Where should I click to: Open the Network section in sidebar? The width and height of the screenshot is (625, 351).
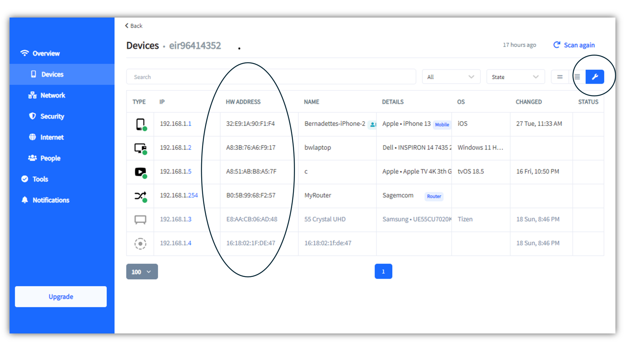[x=52, y=96]
